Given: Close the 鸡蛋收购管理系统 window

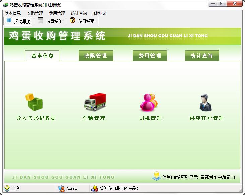Looking at the screenshot, I should point(235,4).
